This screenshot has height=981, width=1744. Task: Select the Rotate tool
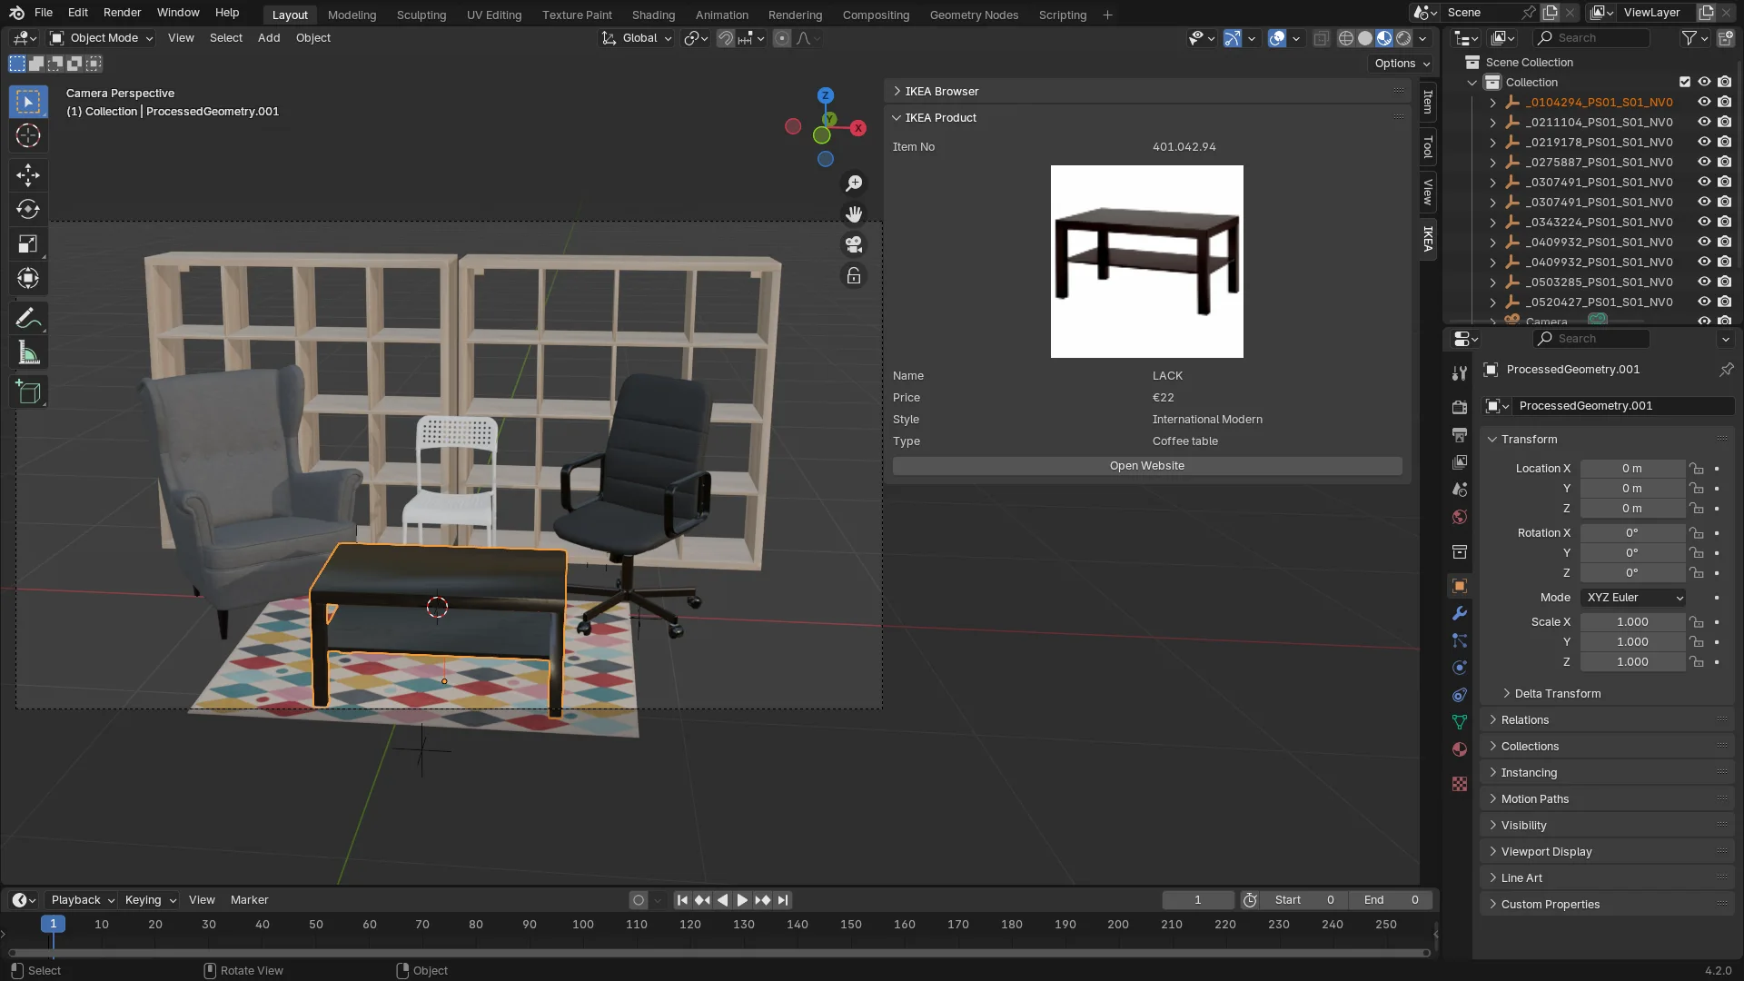28,209
